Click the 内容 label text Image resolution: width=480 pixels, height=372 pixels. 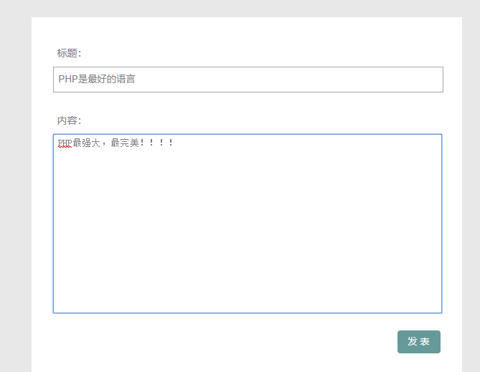(69, 120)
